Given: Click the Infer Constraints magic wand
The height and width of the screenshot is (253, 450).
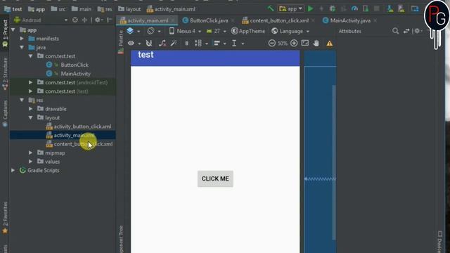Looking at the screenshot, I should pyautogui.click(x=174, y=44).
